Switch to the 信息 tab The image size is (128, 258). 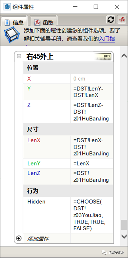click(14, 22)
